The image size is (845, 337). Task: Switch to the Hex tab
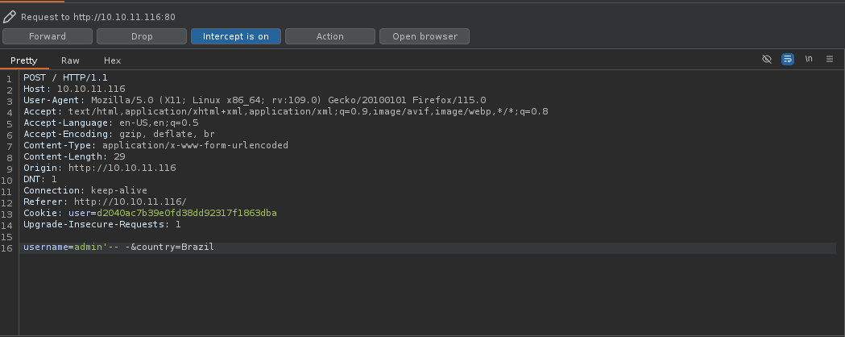tap(112, 60)
